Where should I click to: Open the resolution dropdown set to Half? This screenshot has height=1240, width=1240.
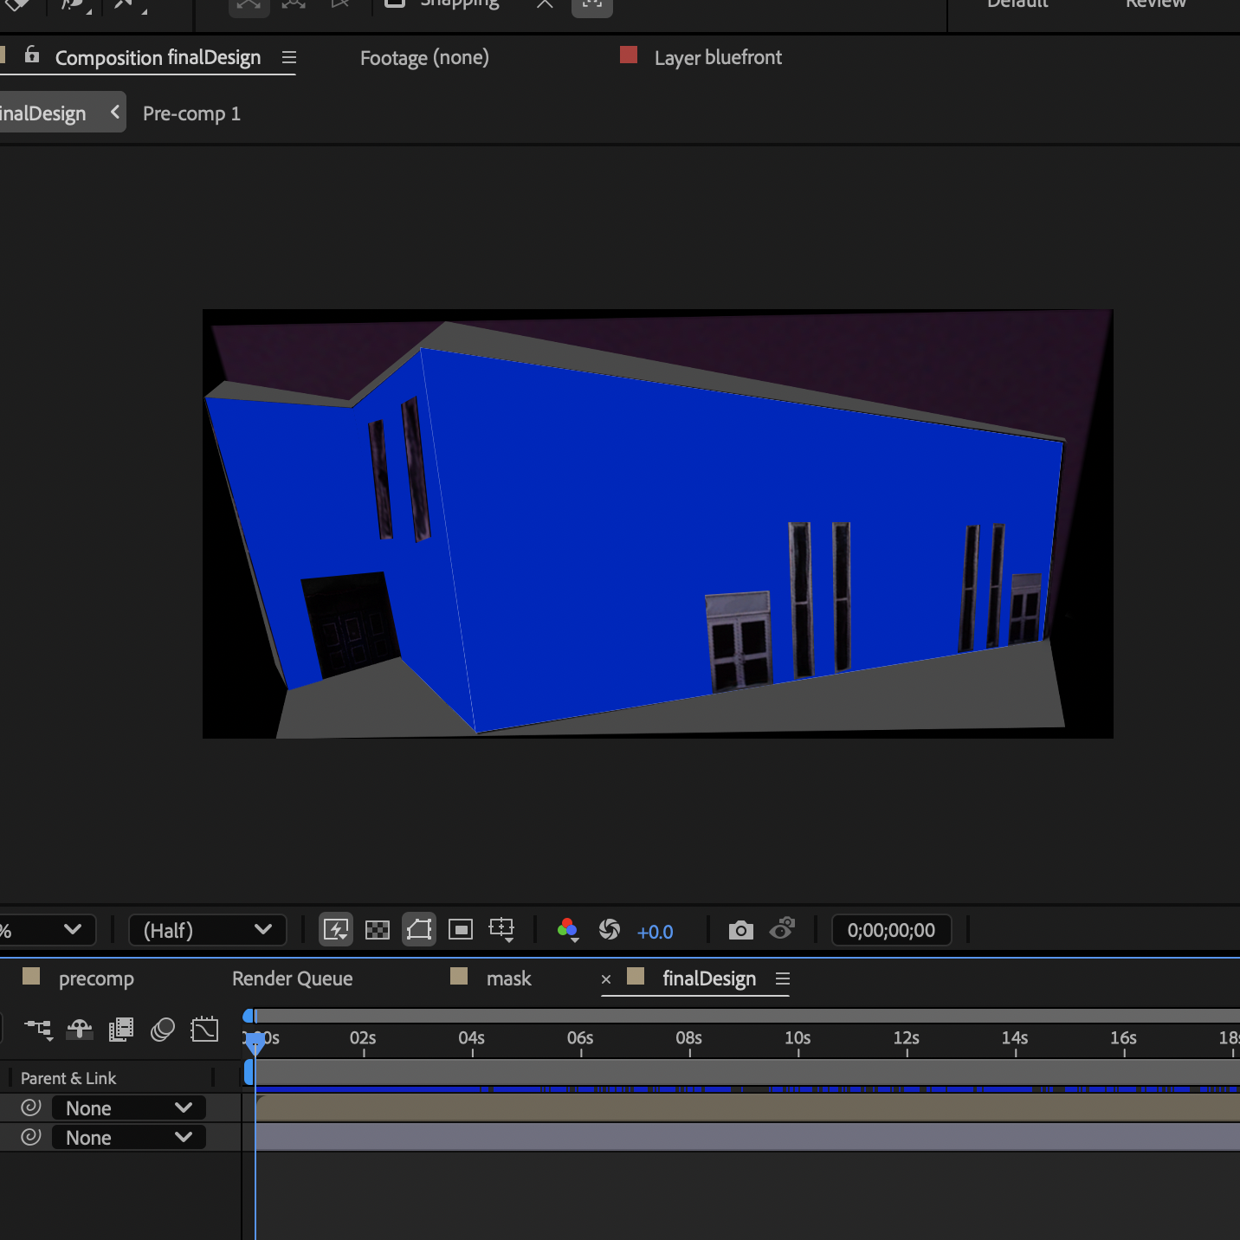pyautogui.click(x=207, y=930)
